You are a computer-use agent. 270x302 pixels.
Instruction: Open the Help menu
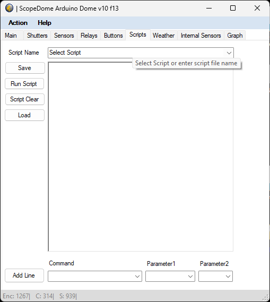coord(45,23)
